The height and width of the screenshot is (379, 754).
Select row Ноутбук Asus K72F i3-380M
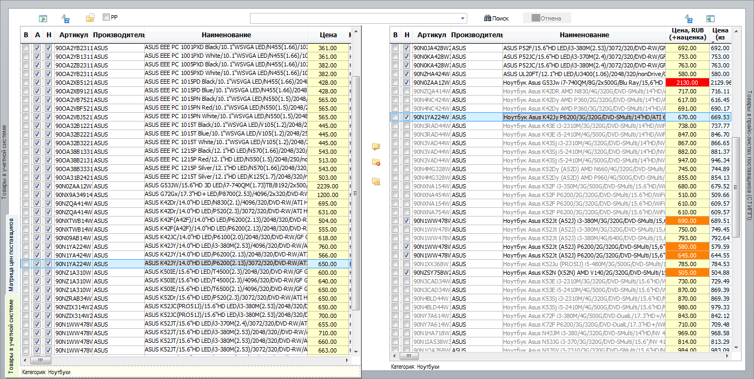point(560,316)
